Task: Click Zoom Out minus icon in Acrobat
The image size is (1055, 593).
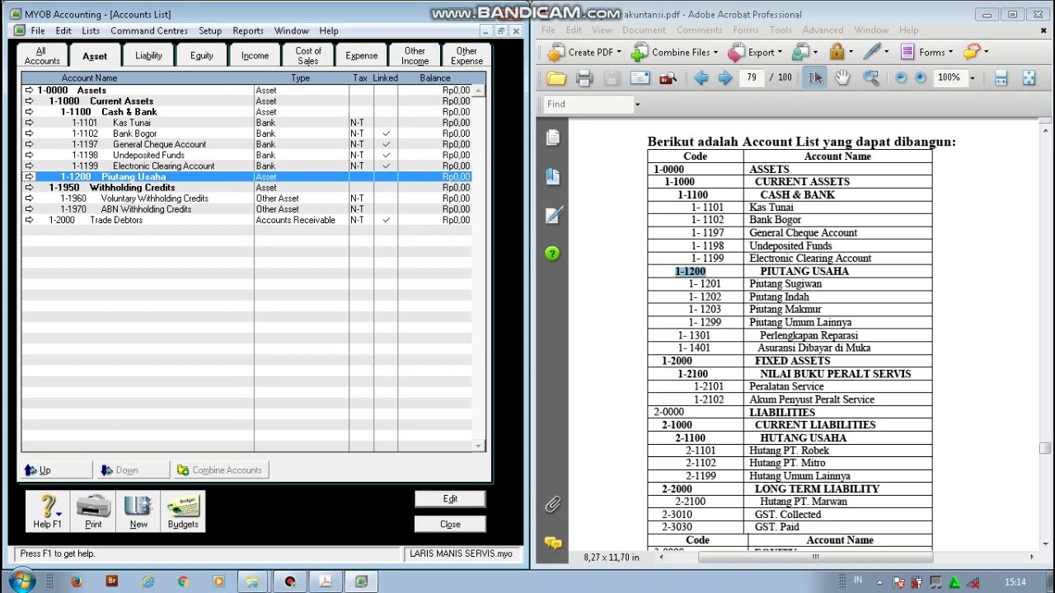Action: tap(901, 77)
